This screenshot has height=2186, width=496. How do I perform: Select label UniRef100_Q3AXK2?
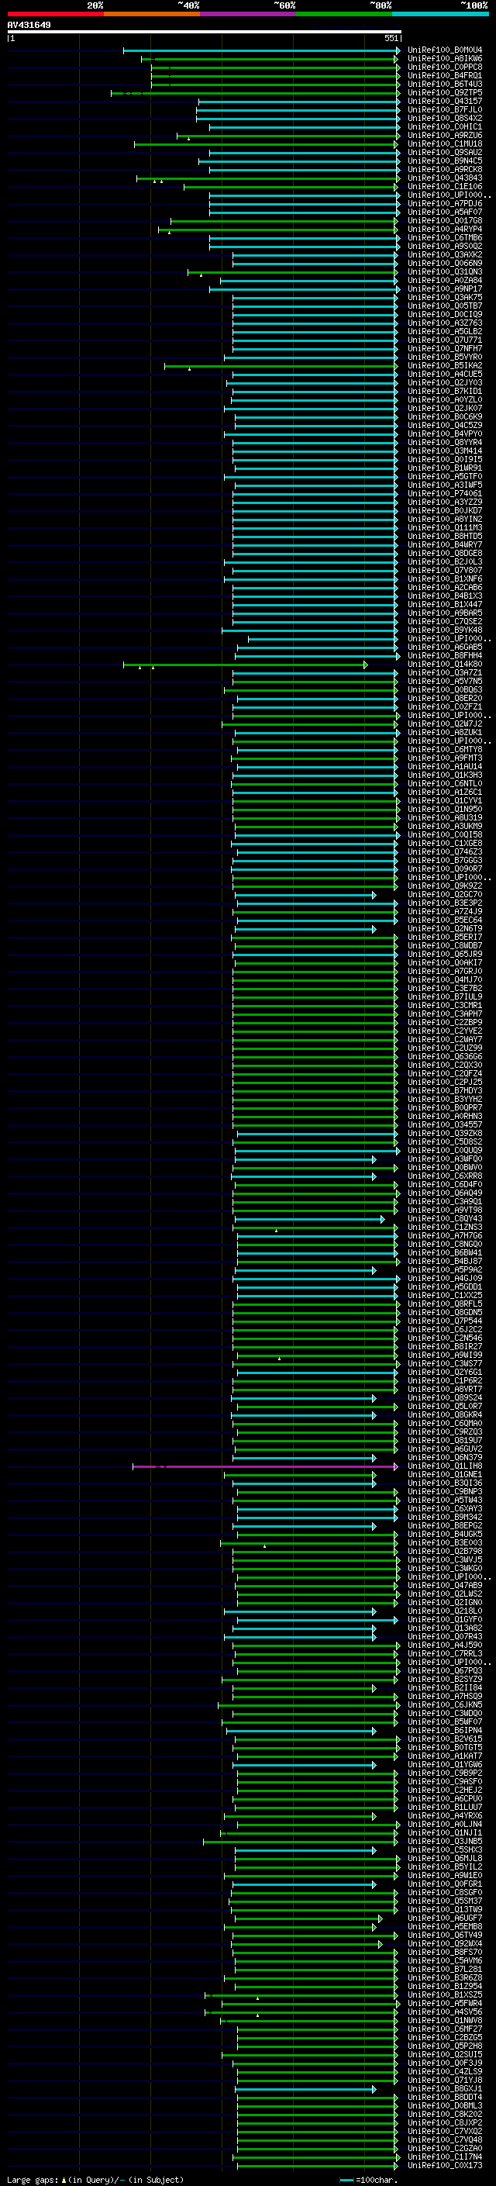pos(444,254)
